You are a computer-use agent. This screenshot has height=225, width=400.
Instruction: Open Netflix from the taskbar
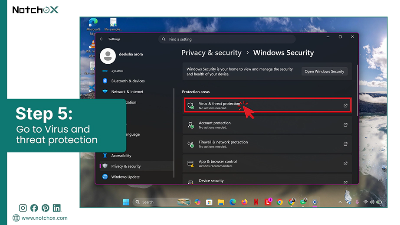click(x=256, y=202)
